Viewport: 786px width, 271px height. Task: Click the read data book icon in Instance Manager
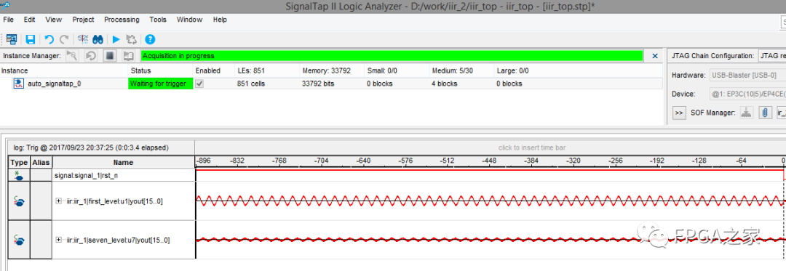128,56
